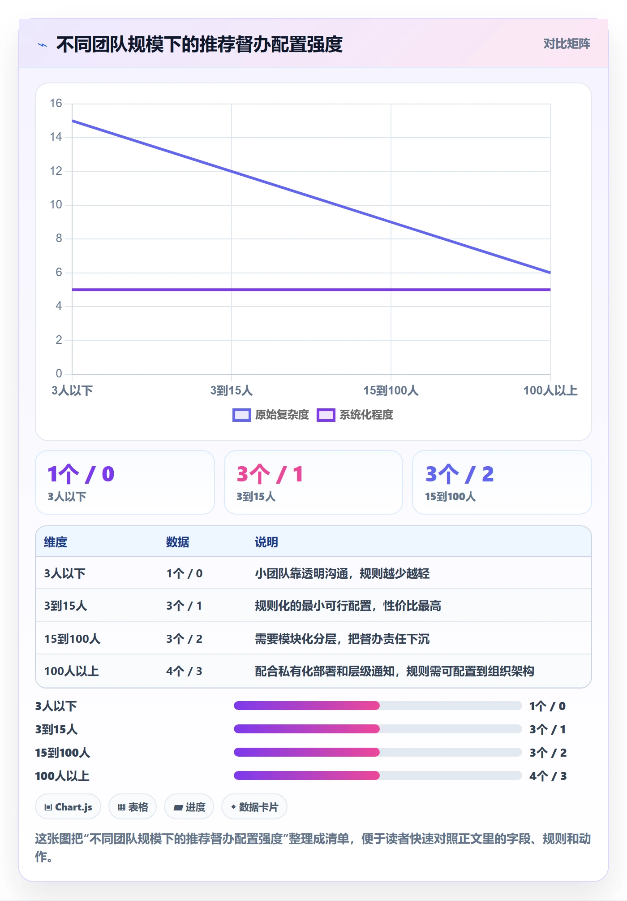This screenshot has height=901, width=627.
Task: Click the blue 原始复杂度 line in chart
Action: [x=311, y=196]
